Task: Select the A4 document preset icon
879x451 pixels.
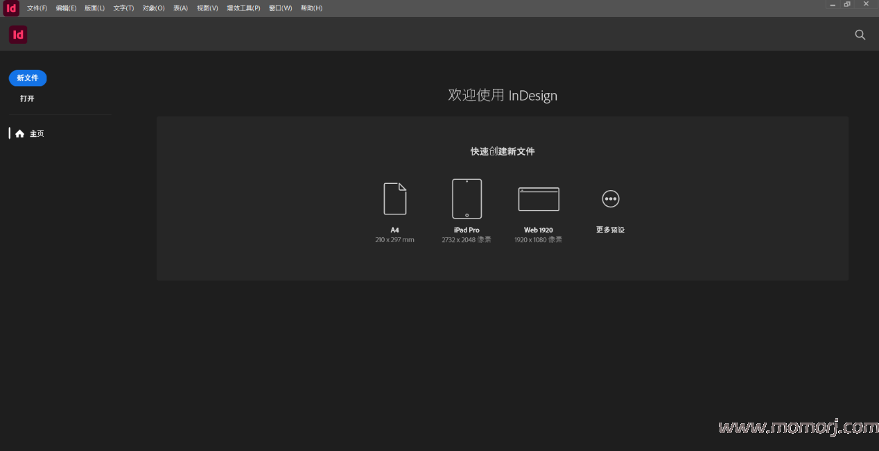Action: click(395, 198)
